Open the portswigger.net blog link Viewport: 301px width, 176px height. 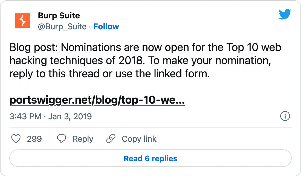tap(97, 100)
